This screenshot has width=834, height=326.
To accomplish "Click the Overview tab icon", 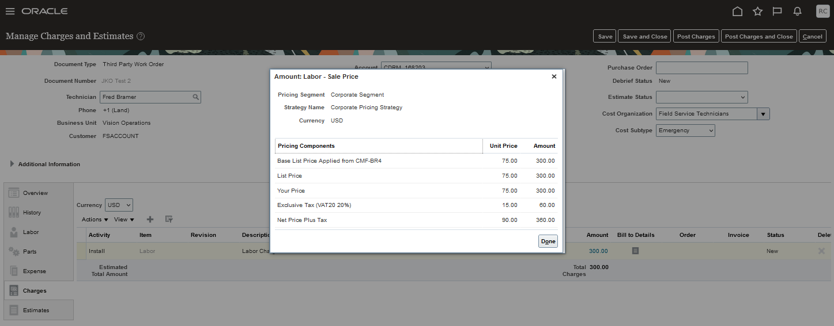I will (14, 193).
